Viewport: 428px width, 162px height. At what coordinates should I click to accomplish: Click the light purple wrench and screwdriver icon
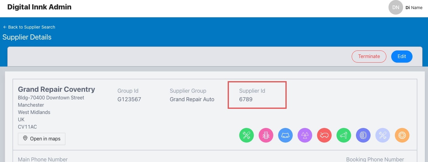click(383, 135)
